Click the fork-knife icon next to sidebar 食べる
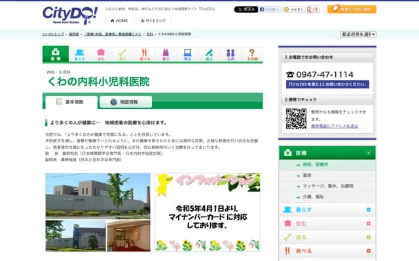Image resolution: width=419 pixels, height=261 pixels. (x=287, y=251)
